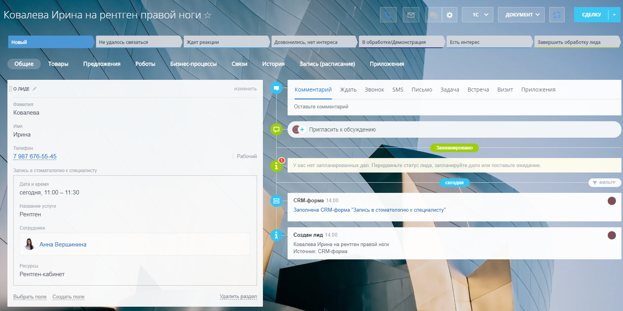The image size is (623, 311).
Task: Set lead stage to Новый
Action: (x=51, y=42)
